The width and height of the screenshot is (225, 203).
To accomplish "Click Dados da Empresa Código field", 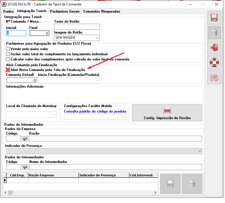I will point(13,139).
